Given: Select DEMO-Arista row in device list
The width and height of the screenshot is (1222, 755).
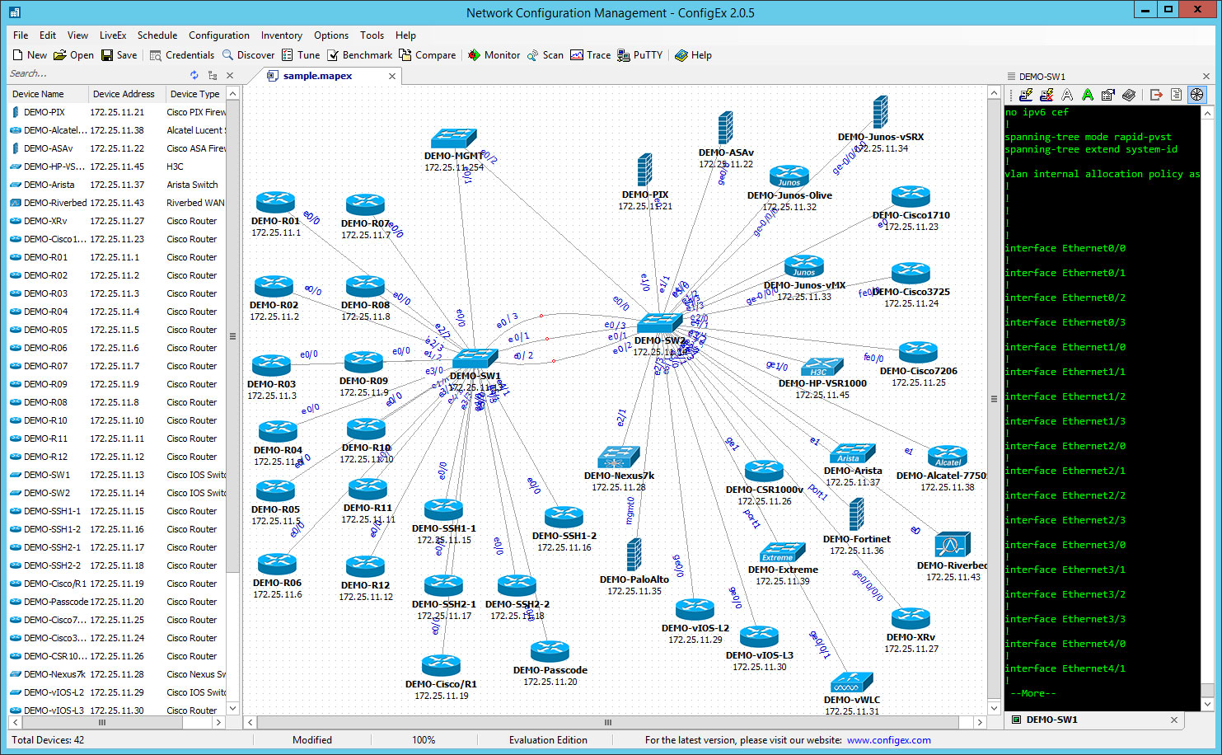Looking at the screenshot, I should pyautogui.click(x=117, y=185).
